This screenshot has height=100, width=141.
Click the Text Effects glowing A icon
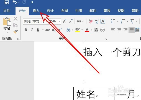[68, 30]
